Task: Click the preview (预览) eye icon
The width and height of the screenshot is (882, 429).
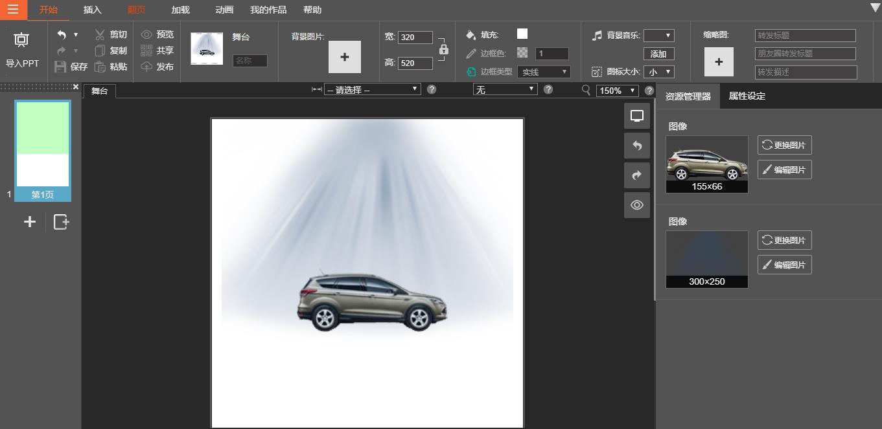Action: (146, 34)
